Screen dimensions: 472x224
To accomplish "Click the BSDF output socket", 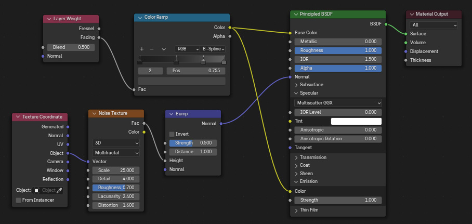I will (386, 25).
